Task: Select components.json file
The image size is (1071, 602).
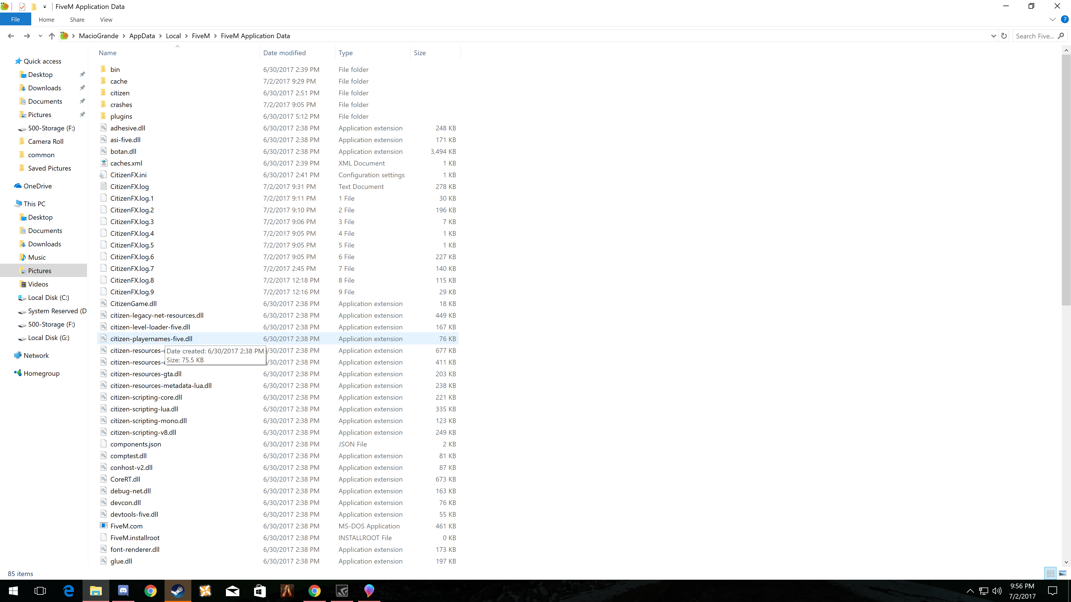Action: [x=136, y=444]
